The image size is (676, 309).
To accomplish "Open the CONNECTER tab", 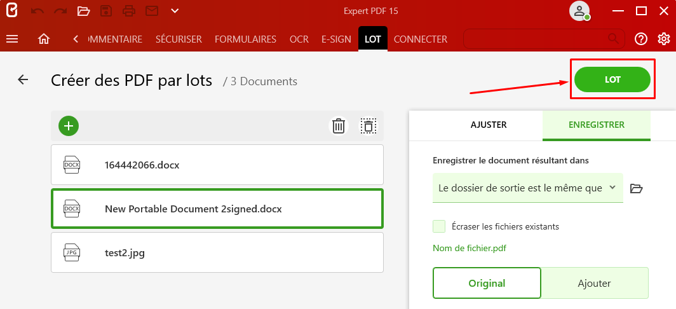I will point(421,39).
